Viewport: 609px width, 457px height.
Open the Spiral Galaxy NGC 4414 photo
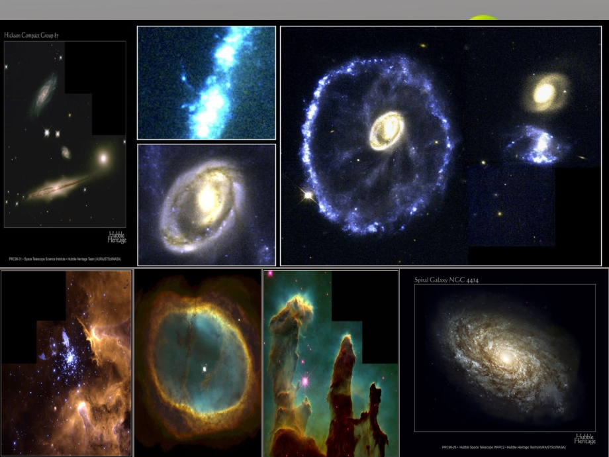(505, 358)
